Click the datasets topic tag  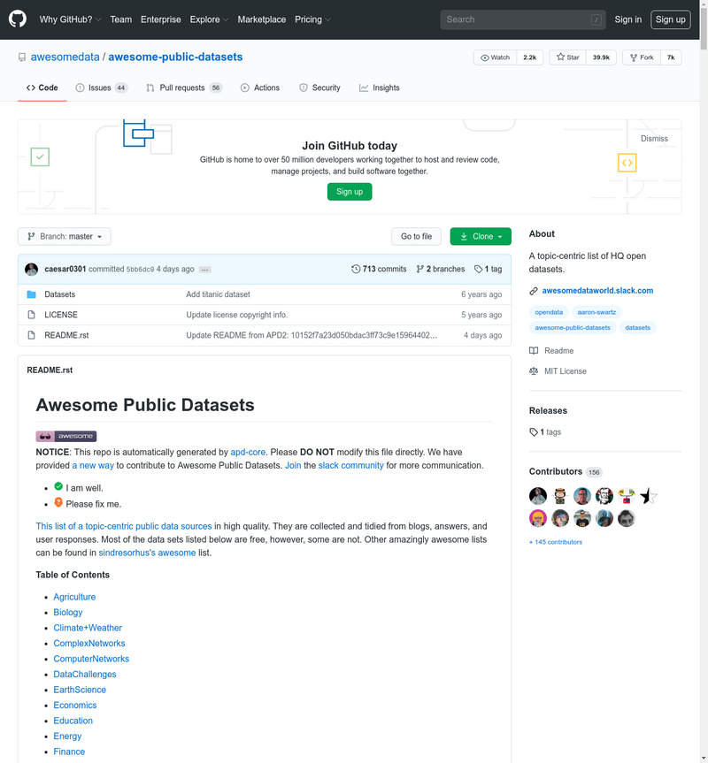point(637,328)
